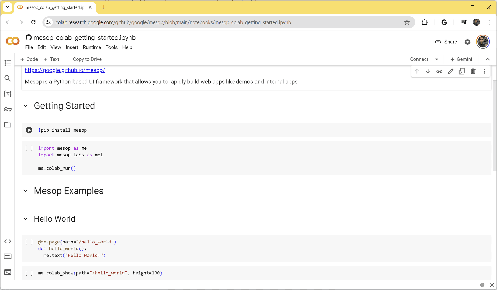Click the notebook title mesop_colab_getting_started.ipynb
Viewport: 497px width, 290px height.
click(84, 37)
